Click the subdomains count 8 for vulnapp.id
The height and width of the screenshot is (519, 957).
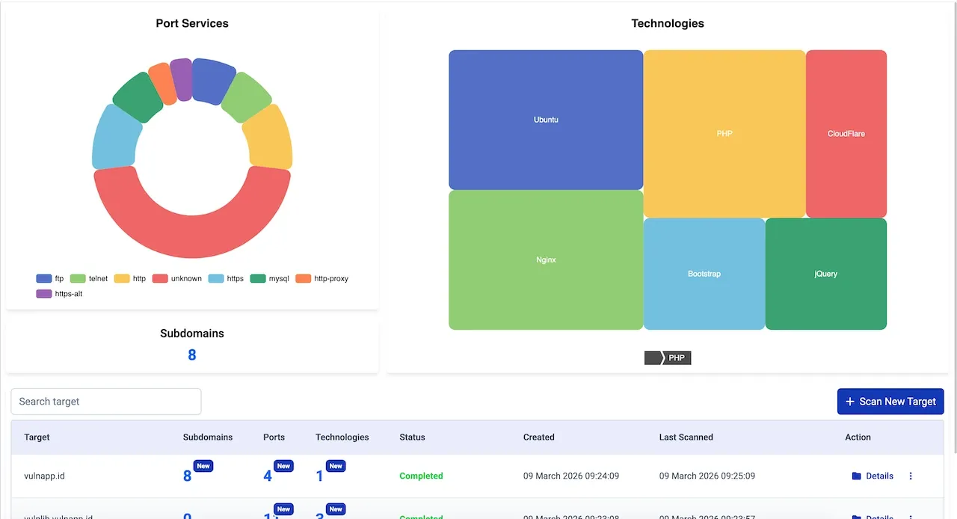pos(187,476)
